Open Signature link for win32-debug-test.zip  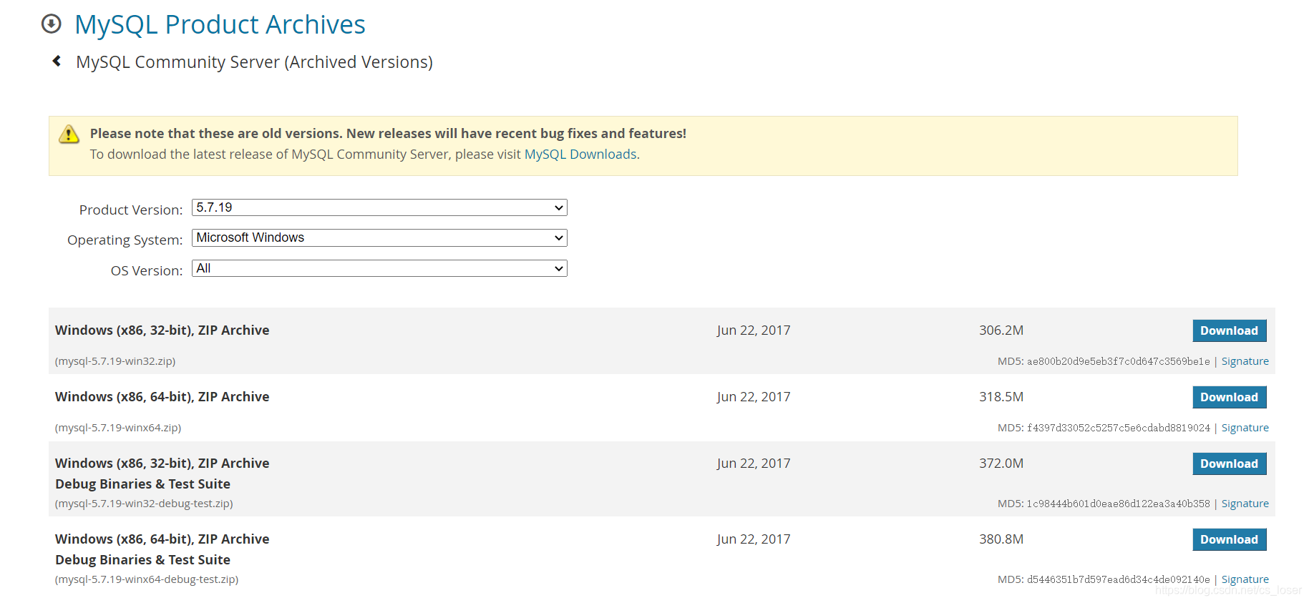(1245, 504)
